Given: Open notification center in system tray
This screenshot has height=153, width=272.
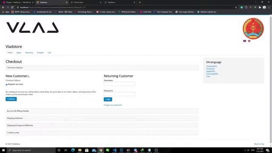Looking at the screenshot, I should [268, 150].
